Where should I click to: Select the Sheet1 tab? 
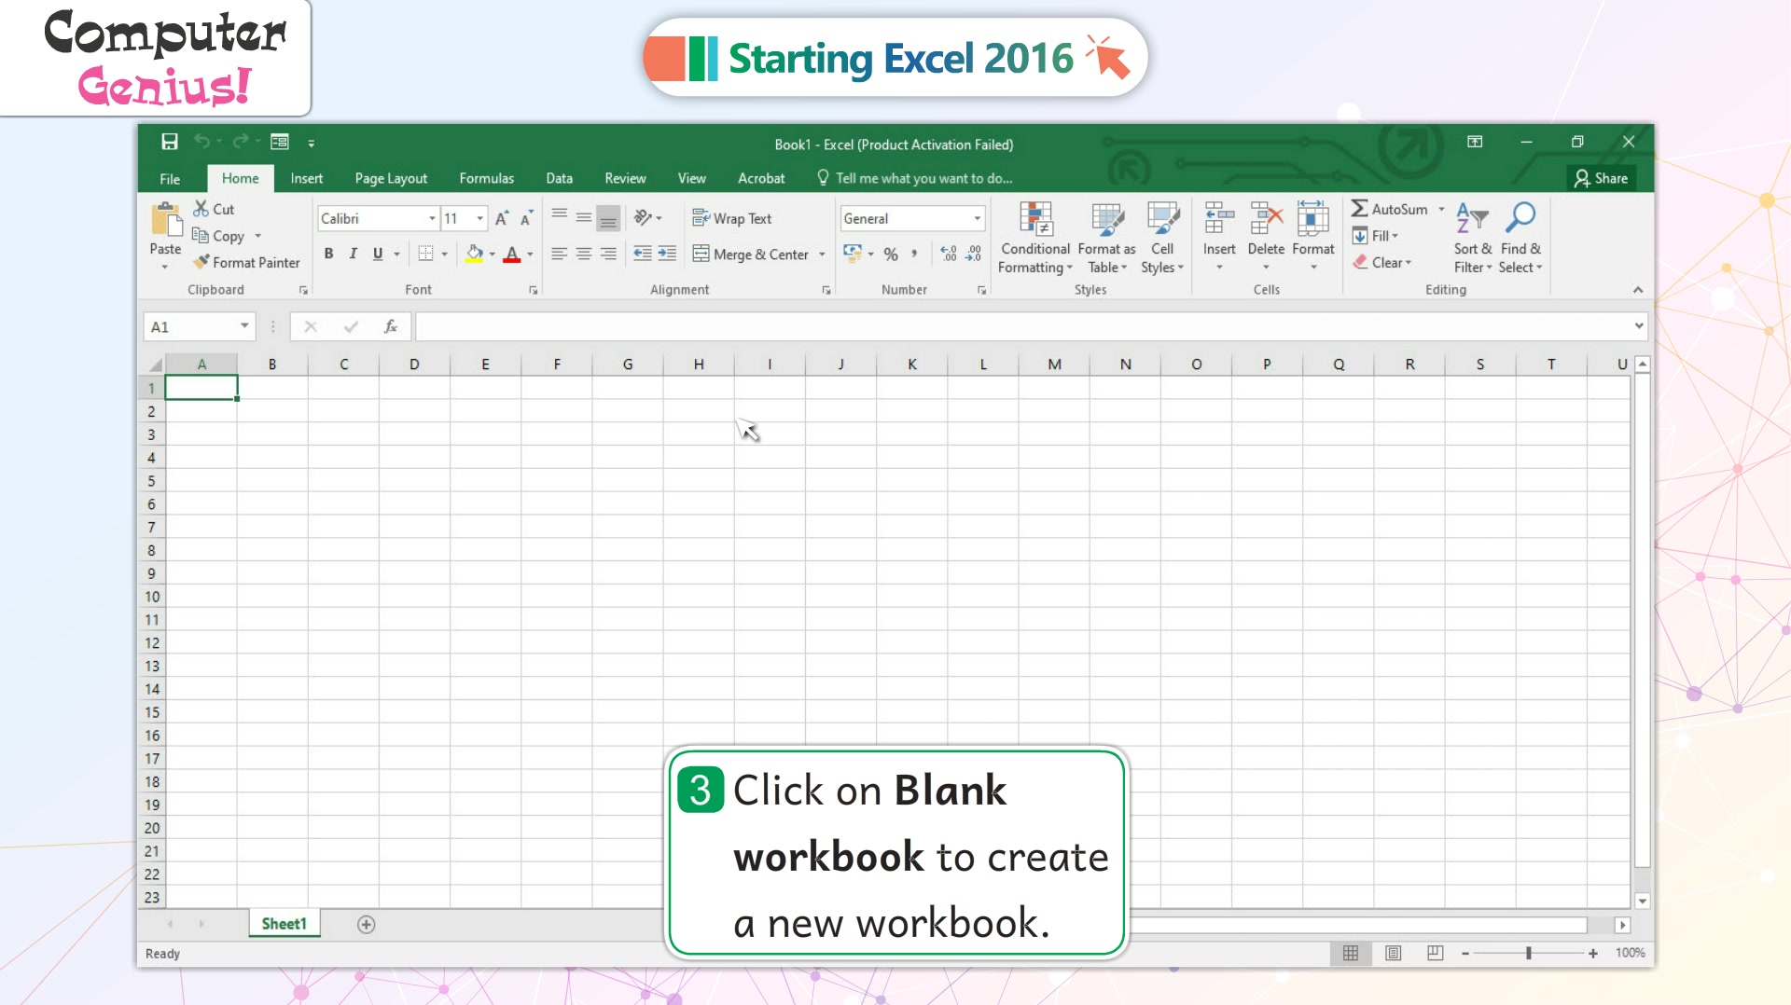[285, 924]
